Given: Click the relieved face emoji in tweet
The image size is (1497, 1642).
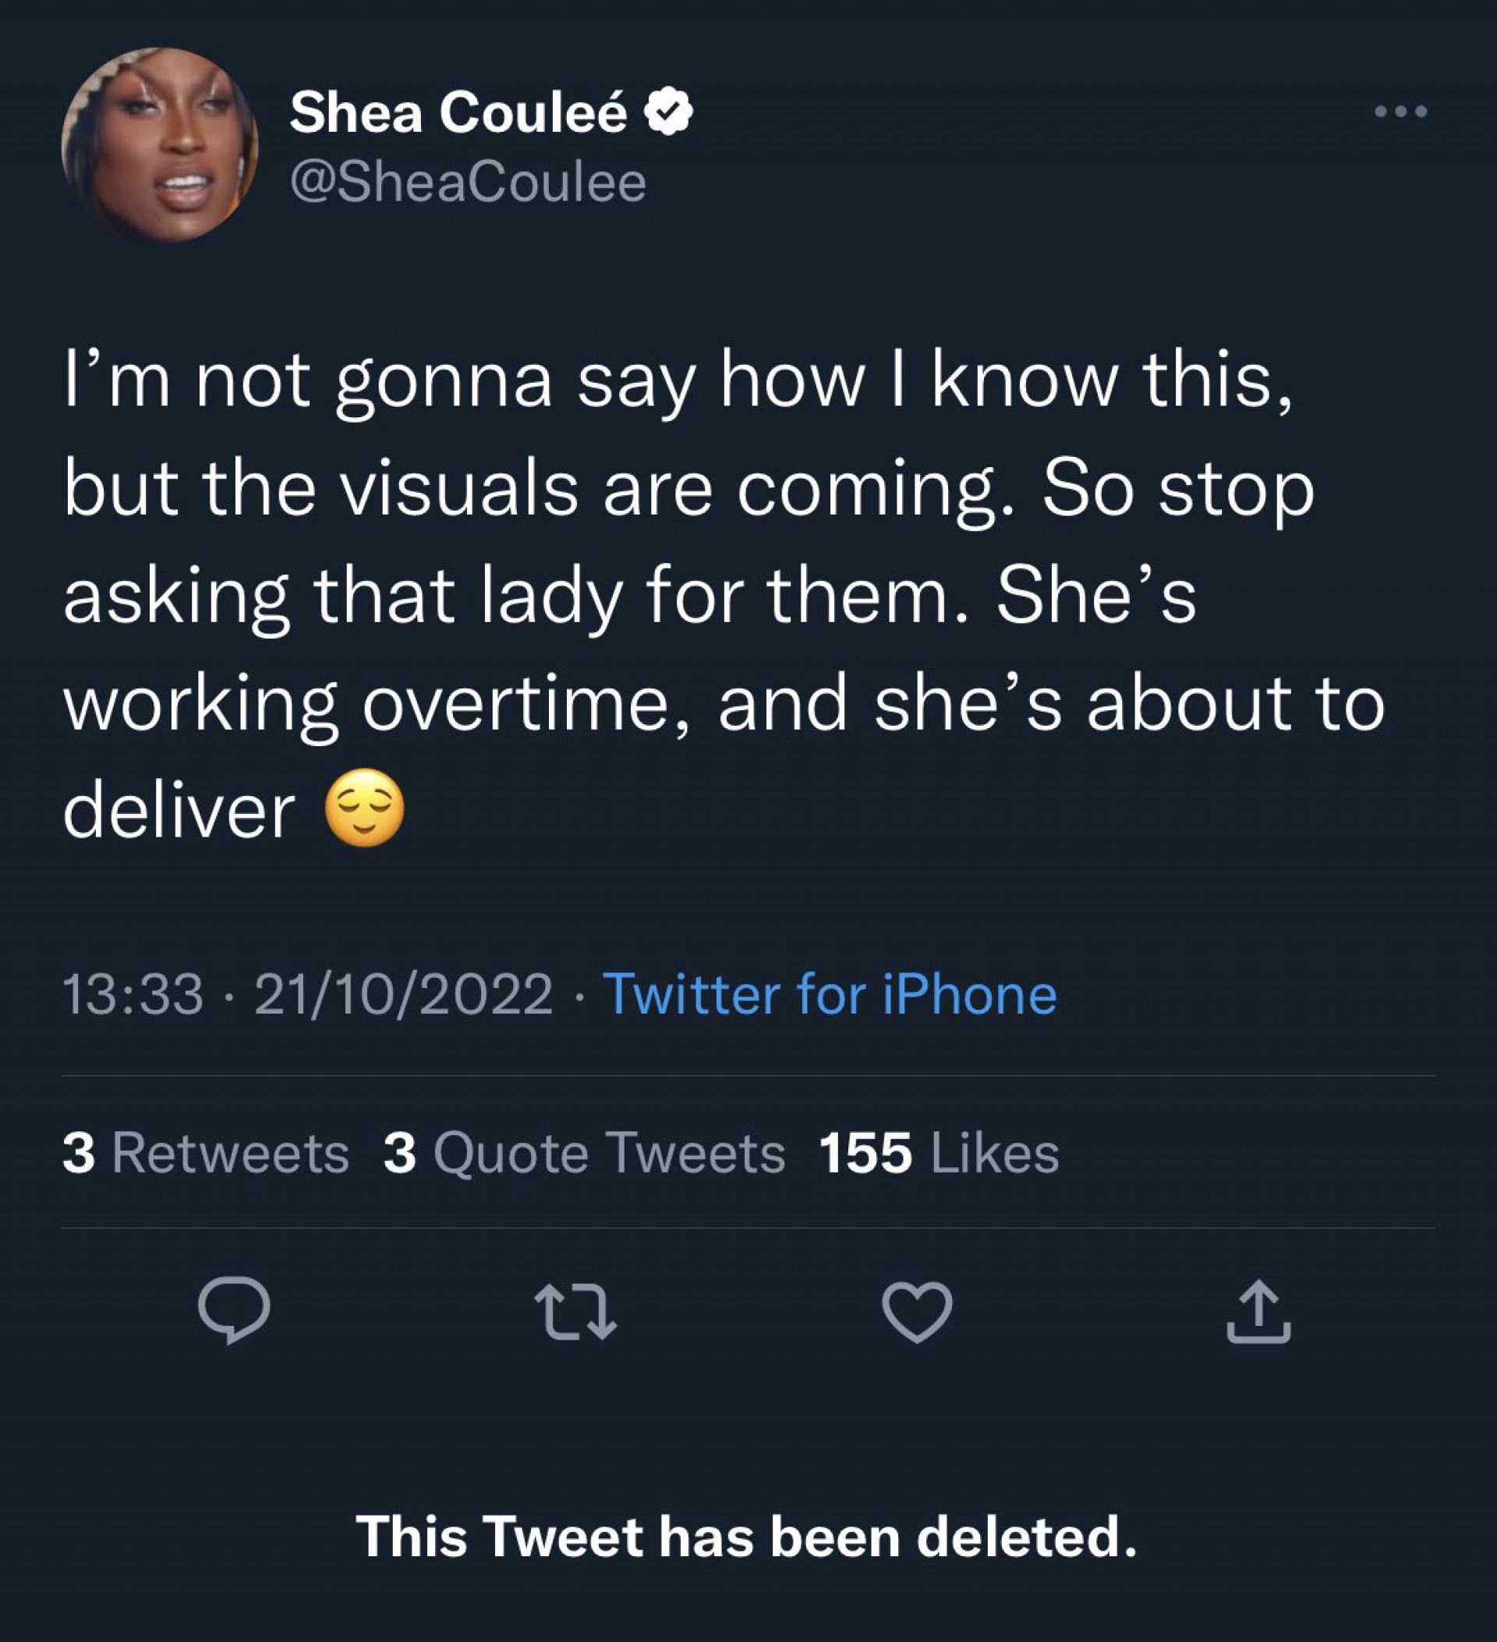Looking at the screenshot, I should (x=364, y=807).
